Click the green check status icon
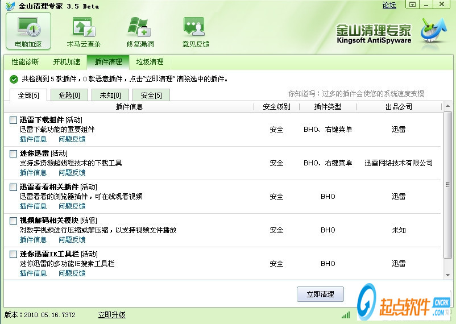Screen dimensions: 456x324 click(x=14, y=79)
